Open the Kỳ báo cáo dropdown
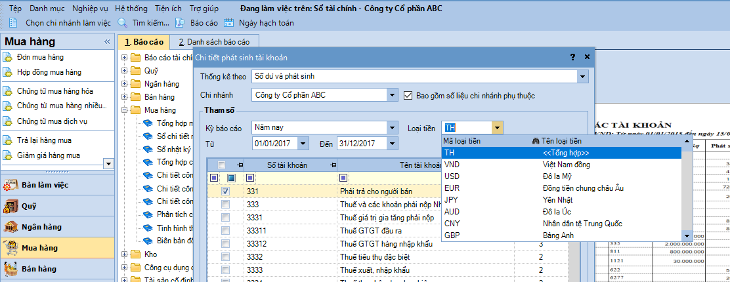This screenshot has width=730, height=282. (x=393, y=127)
